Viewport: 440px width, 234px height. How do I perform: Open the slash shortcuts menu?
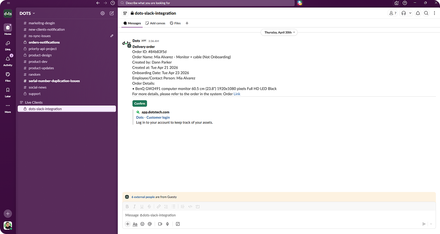178,224
